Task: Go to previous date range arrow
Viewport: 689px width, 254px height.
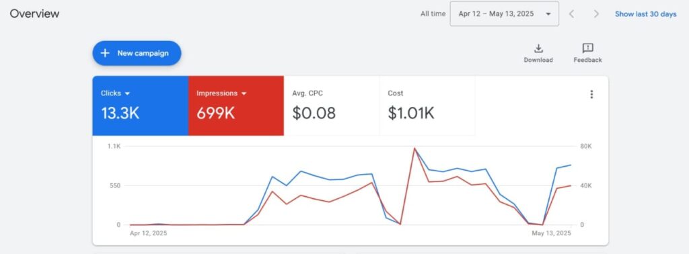Action: [571, 14]
